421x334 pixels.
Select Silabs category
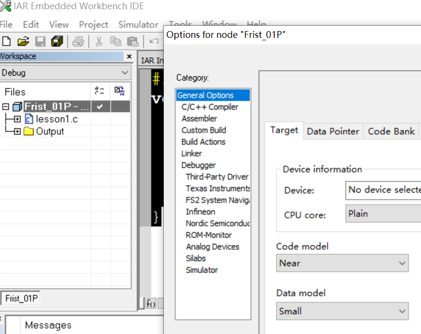coord(196,258)
